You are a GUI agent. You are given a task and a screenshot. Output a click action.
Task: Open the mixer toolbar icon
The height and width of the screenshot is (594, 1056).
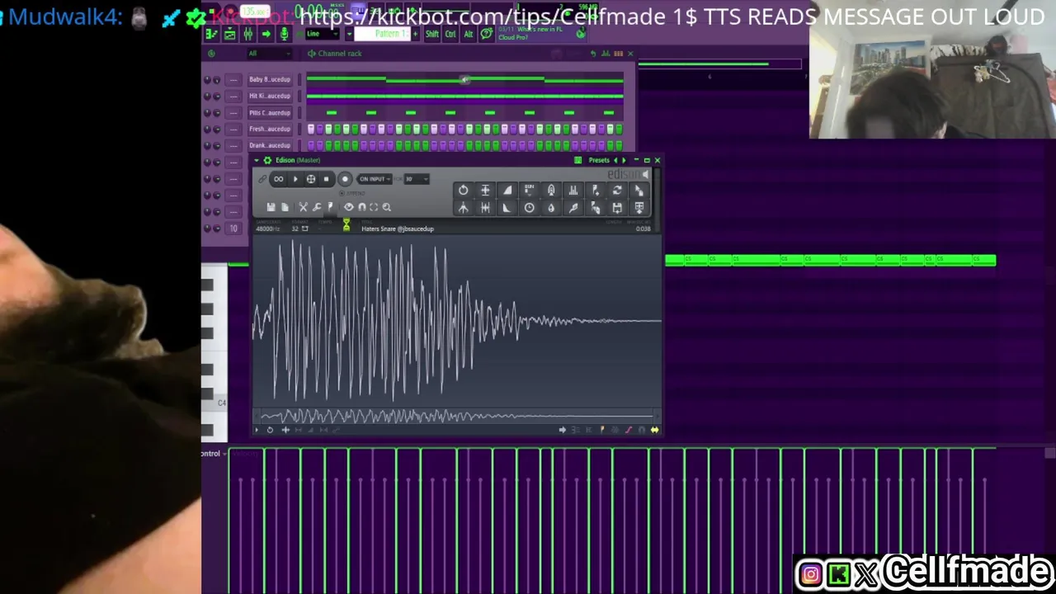[248, 34]
